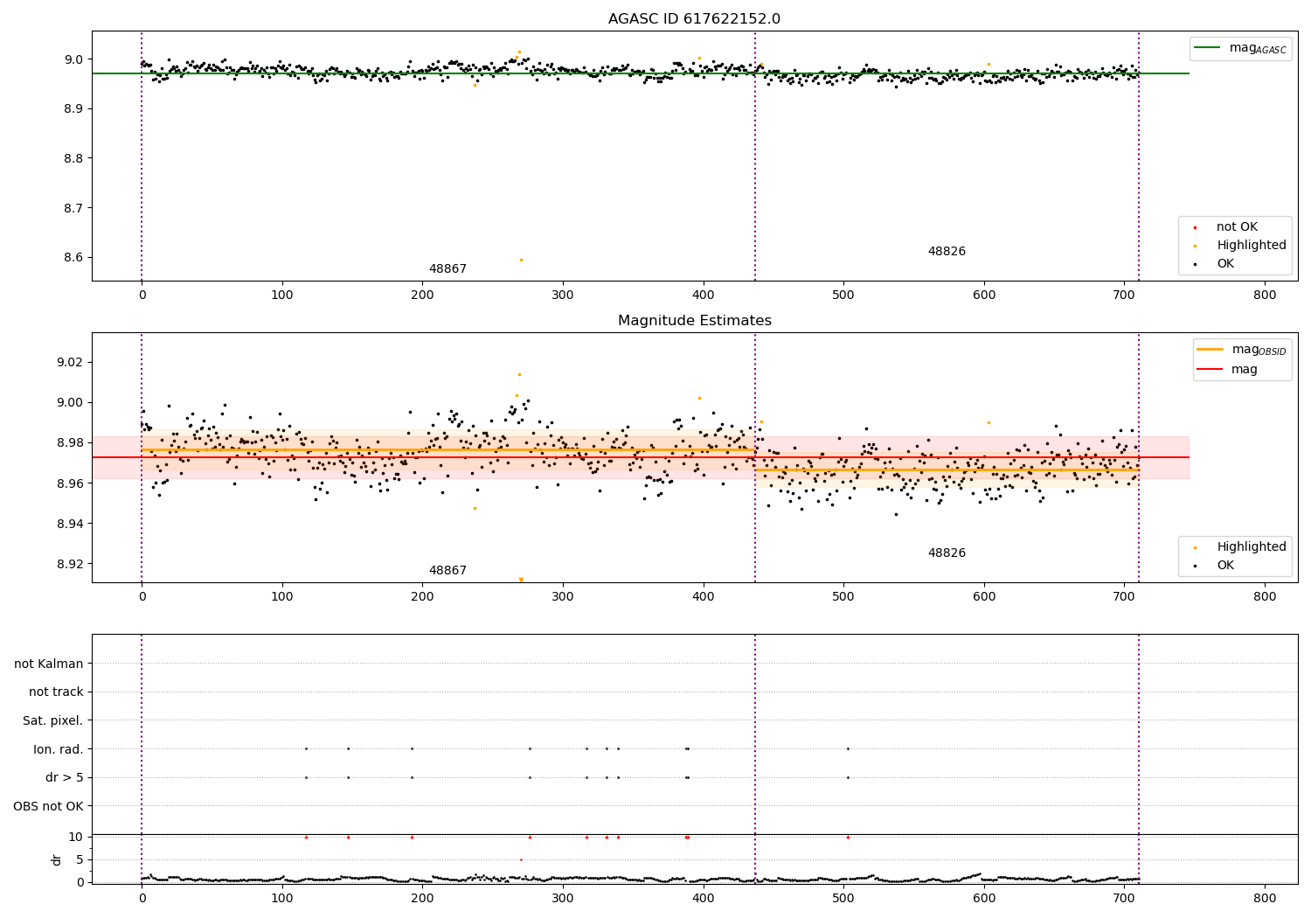
Task: Click the 48826 label in Magnitude Estimates plot
Action: point(947,553)
